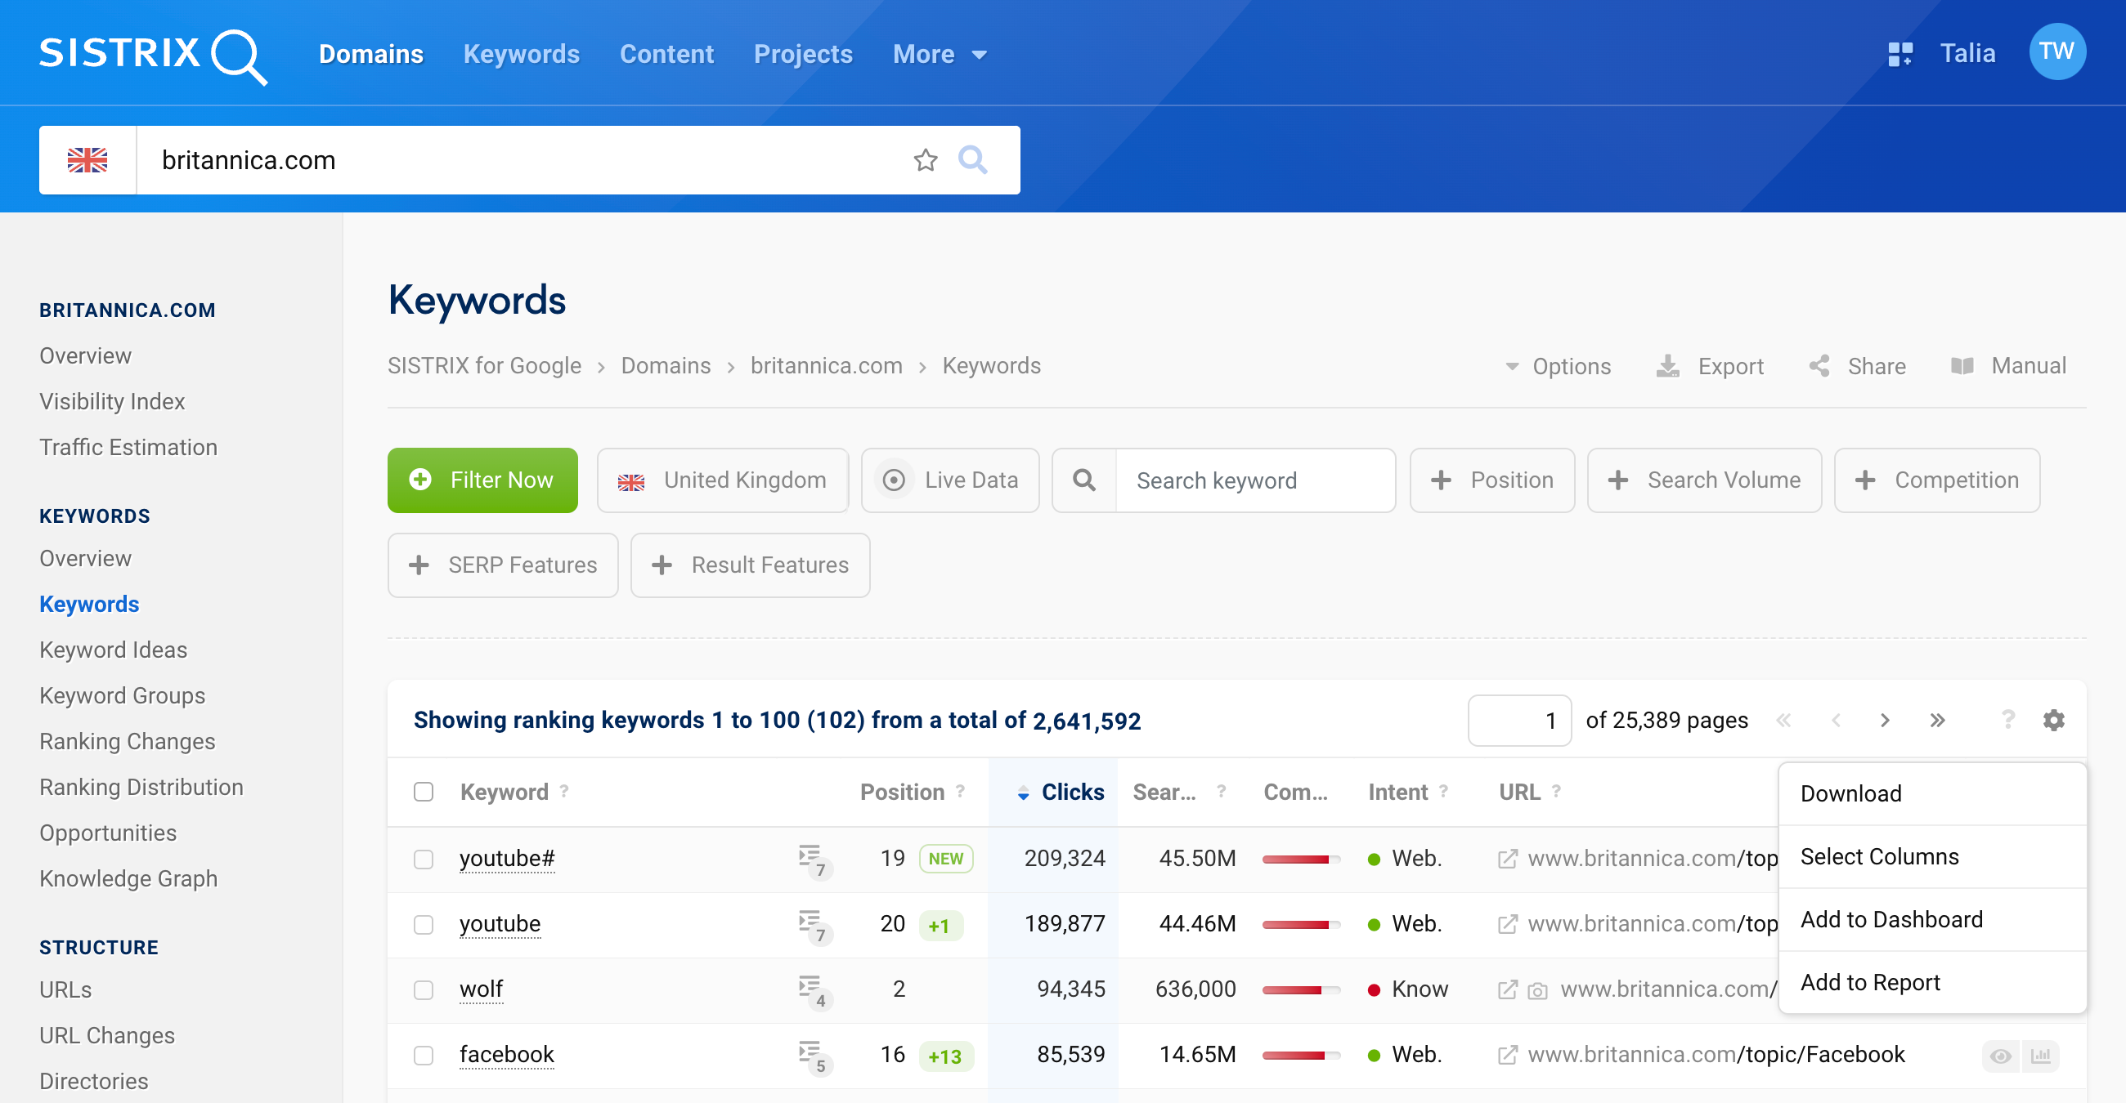2126x1103 pixels.
Task: Toggle the Live Data option
Action: pyautogui.click(x=950, y=480)
